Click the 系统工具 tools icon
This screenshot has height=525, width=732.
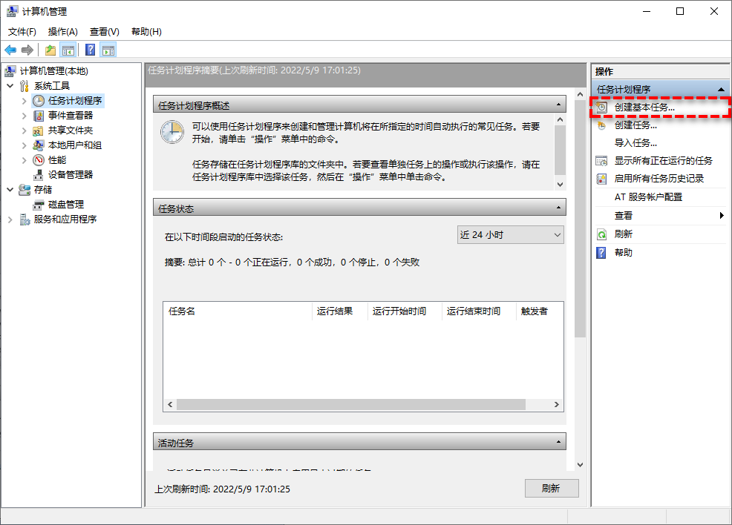click(x=24, y=86)
